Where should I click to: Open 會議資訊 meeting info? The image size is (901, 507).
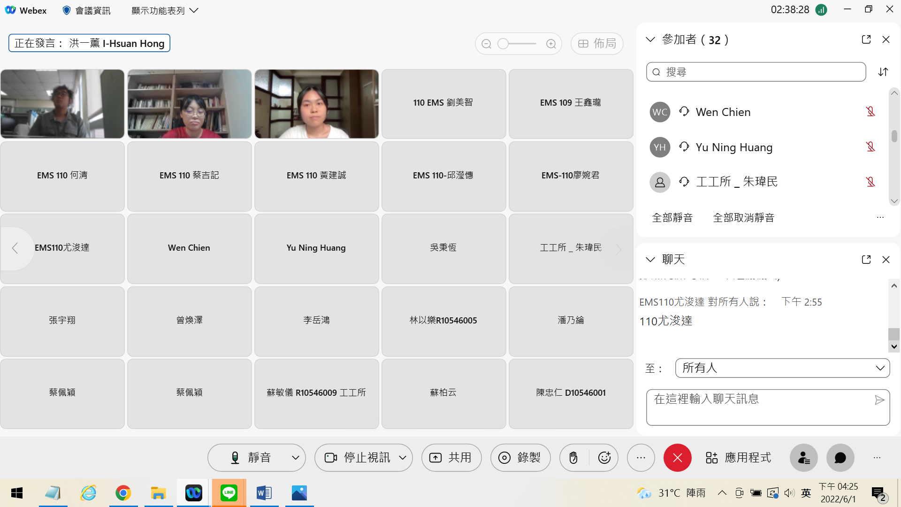87,10
